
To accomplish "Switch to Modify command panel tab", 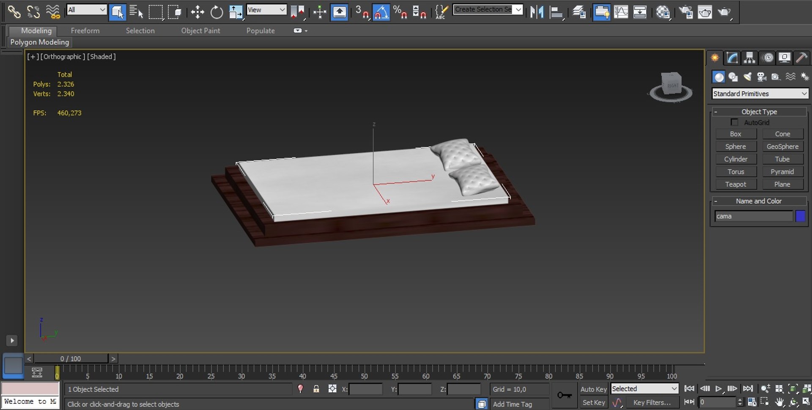I will click(x=732, y=58).
